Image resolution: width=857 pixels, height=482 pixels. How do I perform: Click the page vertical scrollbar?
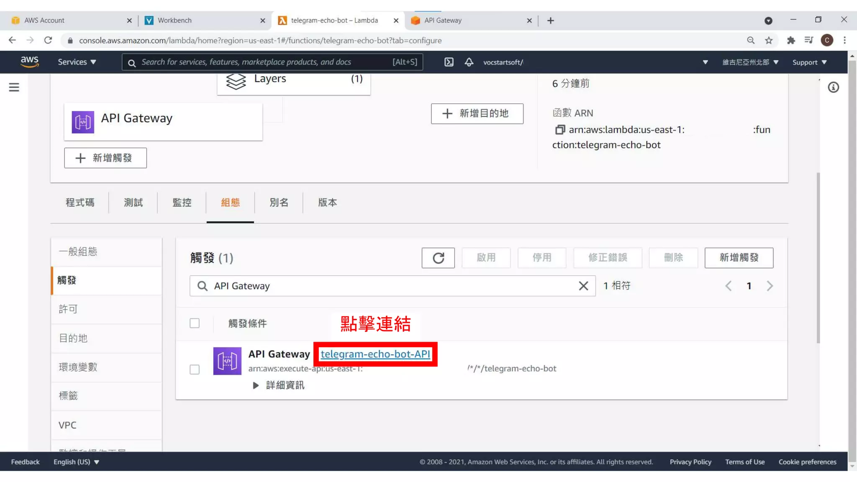(x=852, y=259)
